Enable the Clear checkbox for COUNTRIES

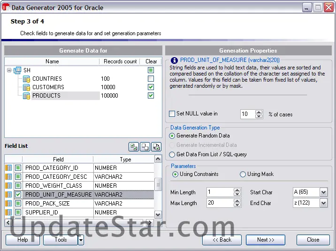pos(151,79)
